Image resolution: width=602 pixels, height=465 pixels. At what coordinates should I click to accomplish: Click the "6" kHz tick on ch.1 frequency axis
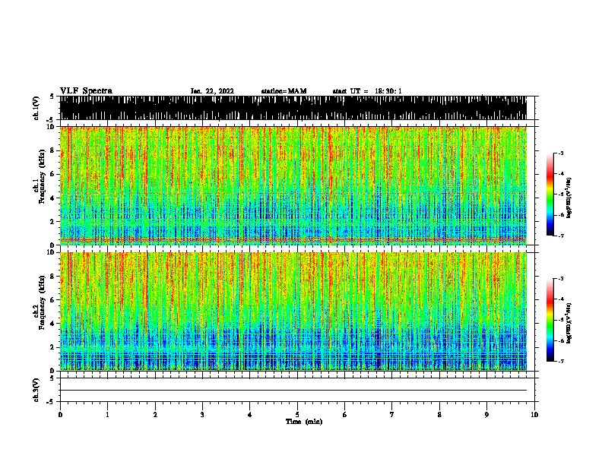point(52,174)
